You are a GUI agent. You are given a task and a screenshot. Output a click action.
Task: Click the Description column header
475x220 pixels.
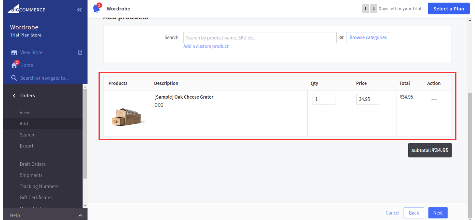166,83
